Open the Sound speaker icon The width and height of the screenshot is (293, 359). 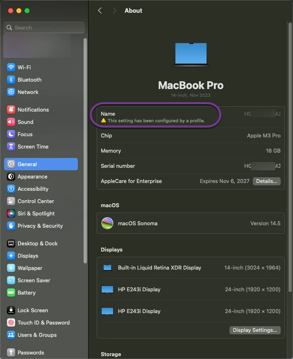[11, 122]
